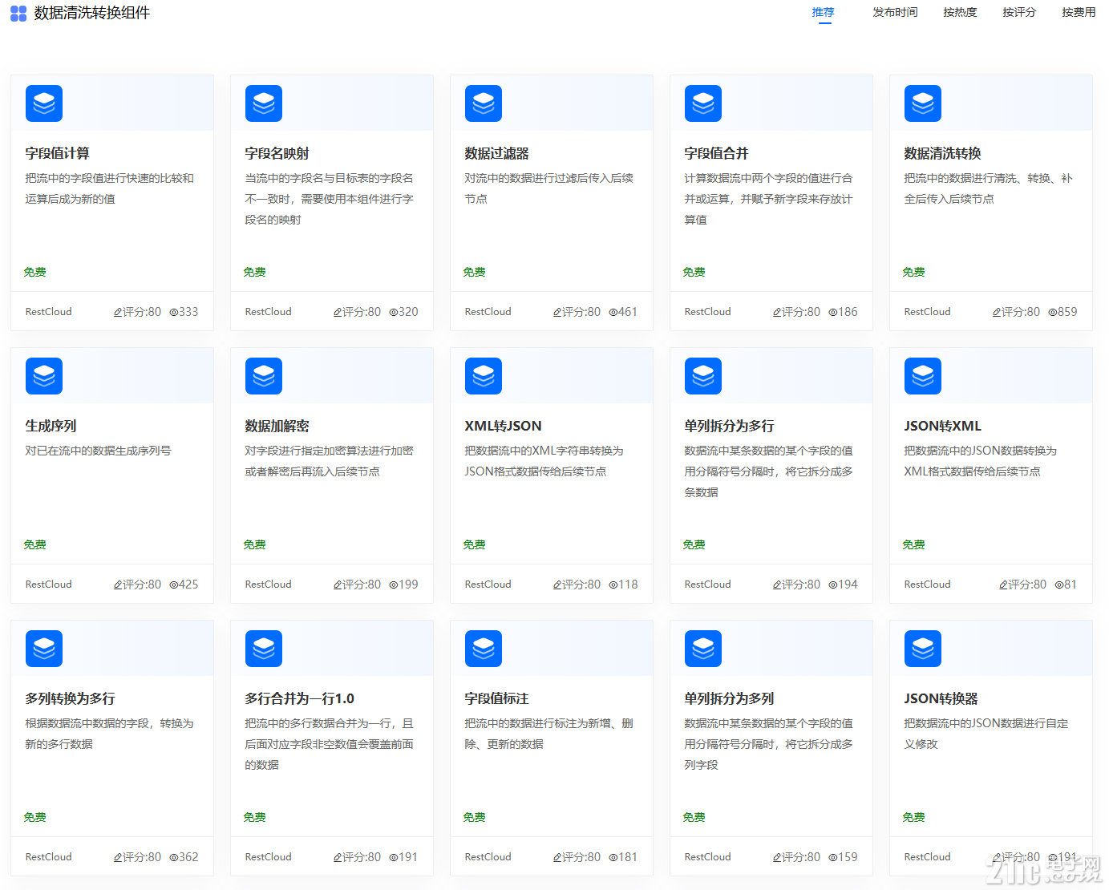Open the 字段值计算 component title
The height and width of the screenshot is (890, 1109).
(x=57, y=153)
